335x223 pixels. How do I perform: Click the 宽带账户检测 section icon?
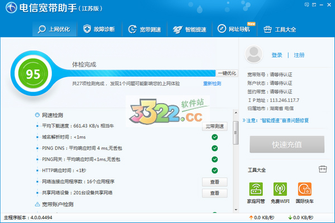[37, 204]
